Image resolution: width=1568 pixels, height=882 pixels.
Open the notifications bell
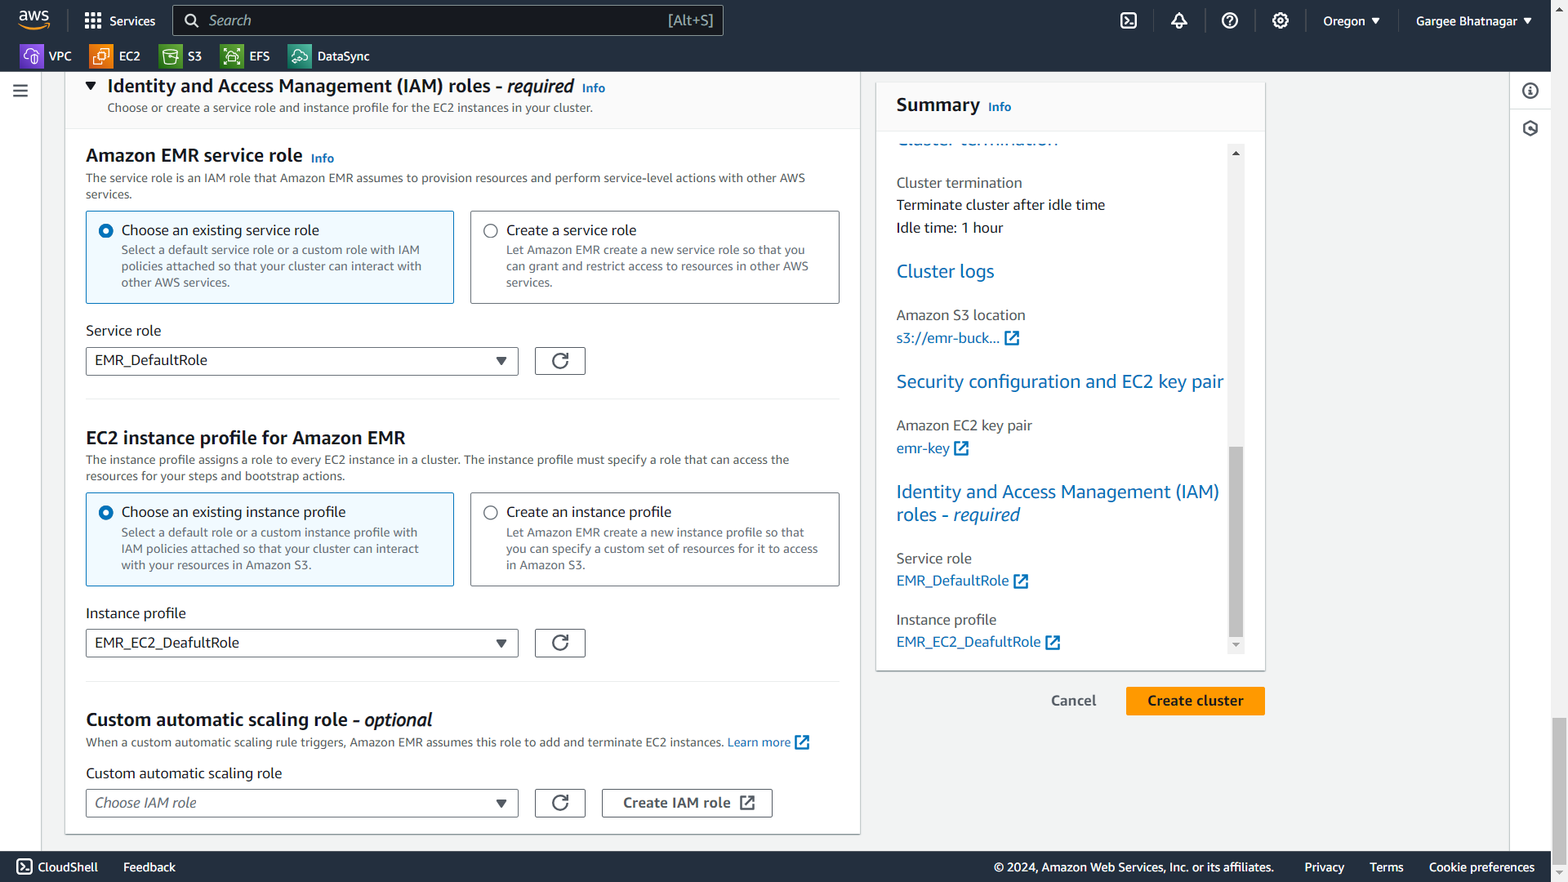(x=1179, y=20)
